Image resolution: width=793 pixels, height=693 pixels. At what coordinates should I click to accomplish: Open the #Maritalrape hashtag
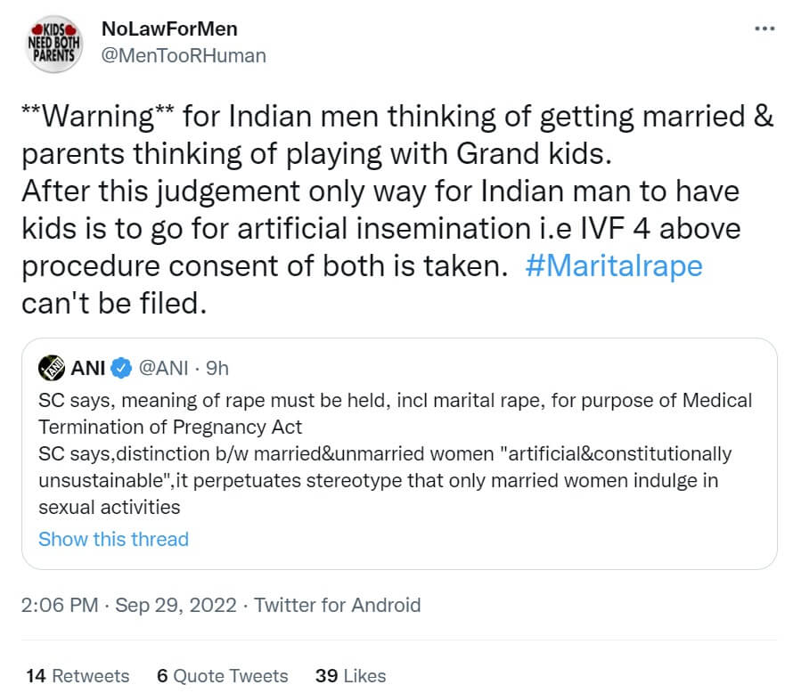(x=613, y=267)
